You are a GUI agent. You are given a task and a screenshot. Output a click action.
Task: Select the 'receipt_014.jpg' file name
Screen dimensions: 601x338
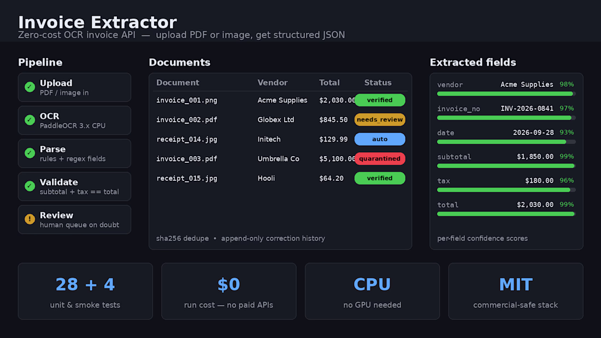187,139
